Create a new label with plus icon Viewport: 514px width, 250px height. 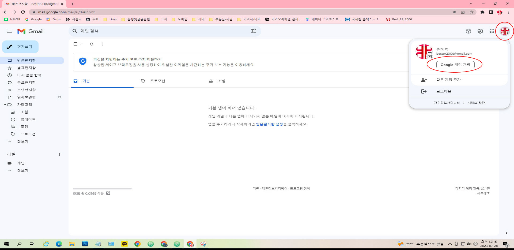59,154
